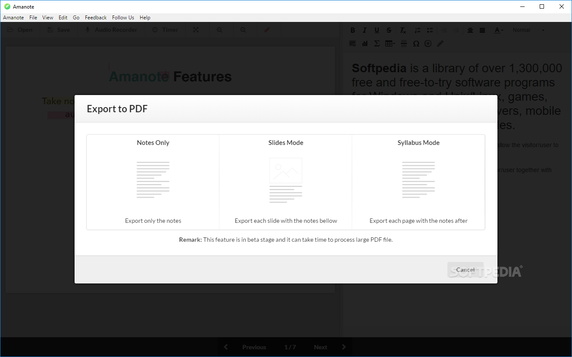The height and width of the screenshot is (357, 572).
Task: Center align the note text
Action: pyautogui.click(x=470, y=30)
